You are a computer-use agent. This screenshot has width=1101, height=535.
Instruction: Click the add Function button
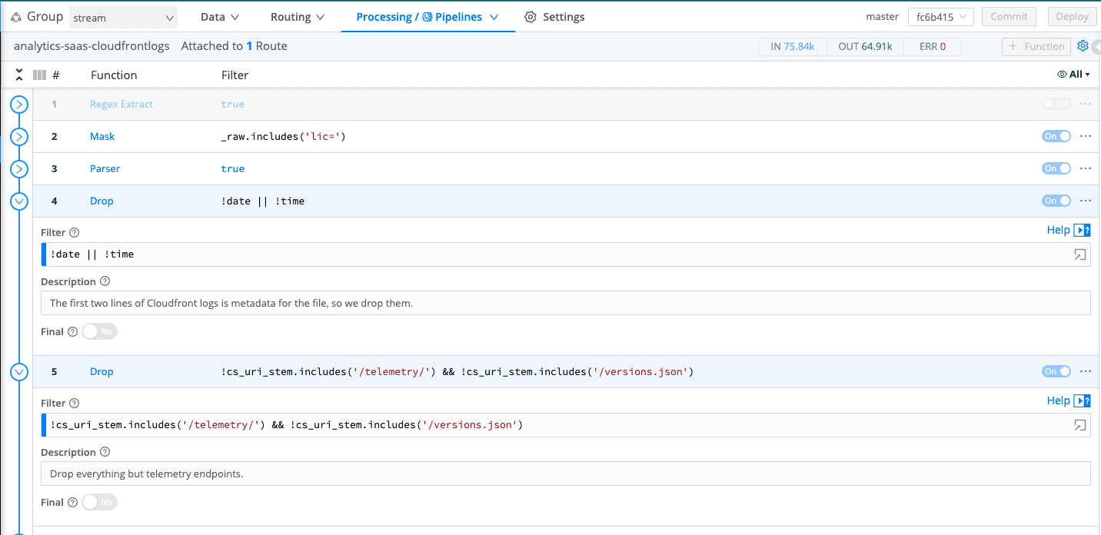pyautogui.click(x=1036, y=46)
